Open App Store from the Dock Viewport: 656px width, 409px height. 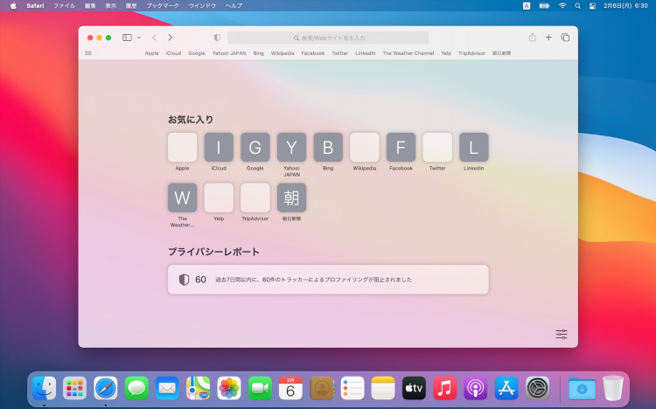coord(506,388)
